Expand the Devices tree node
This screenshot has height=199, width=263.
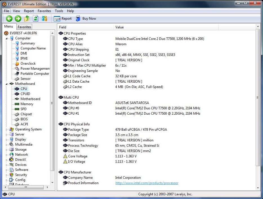6,165
